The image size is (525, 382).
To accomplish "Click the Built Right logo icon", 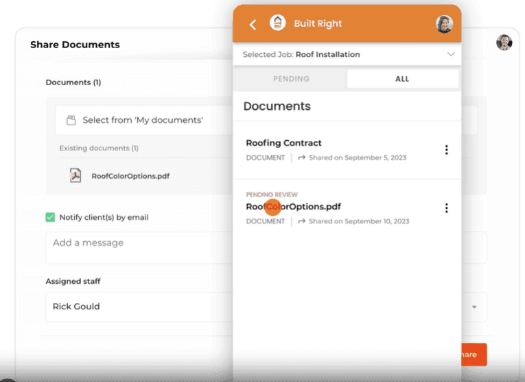I will click(277, 23).
